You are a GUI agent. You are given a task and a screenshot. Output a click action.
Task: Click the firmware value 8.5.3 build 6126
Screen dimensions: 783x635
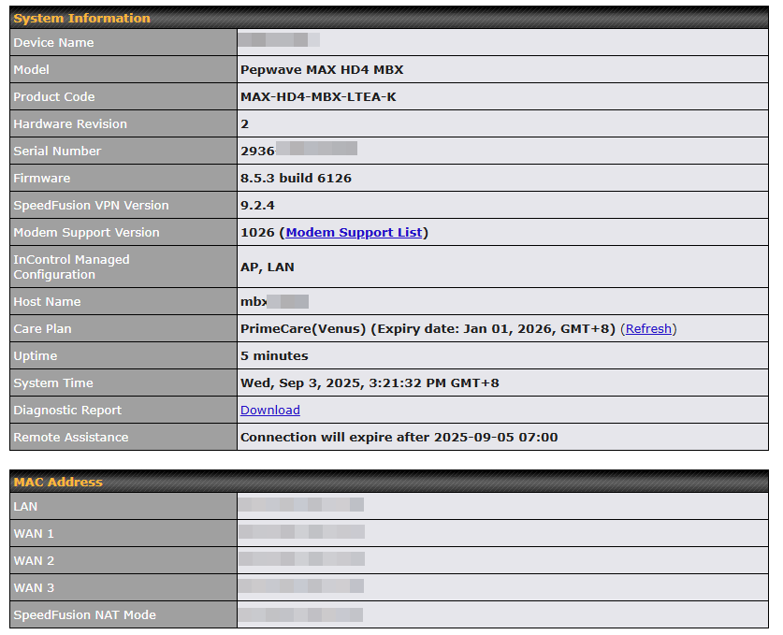pyautogui.click(x=296, y=178)
